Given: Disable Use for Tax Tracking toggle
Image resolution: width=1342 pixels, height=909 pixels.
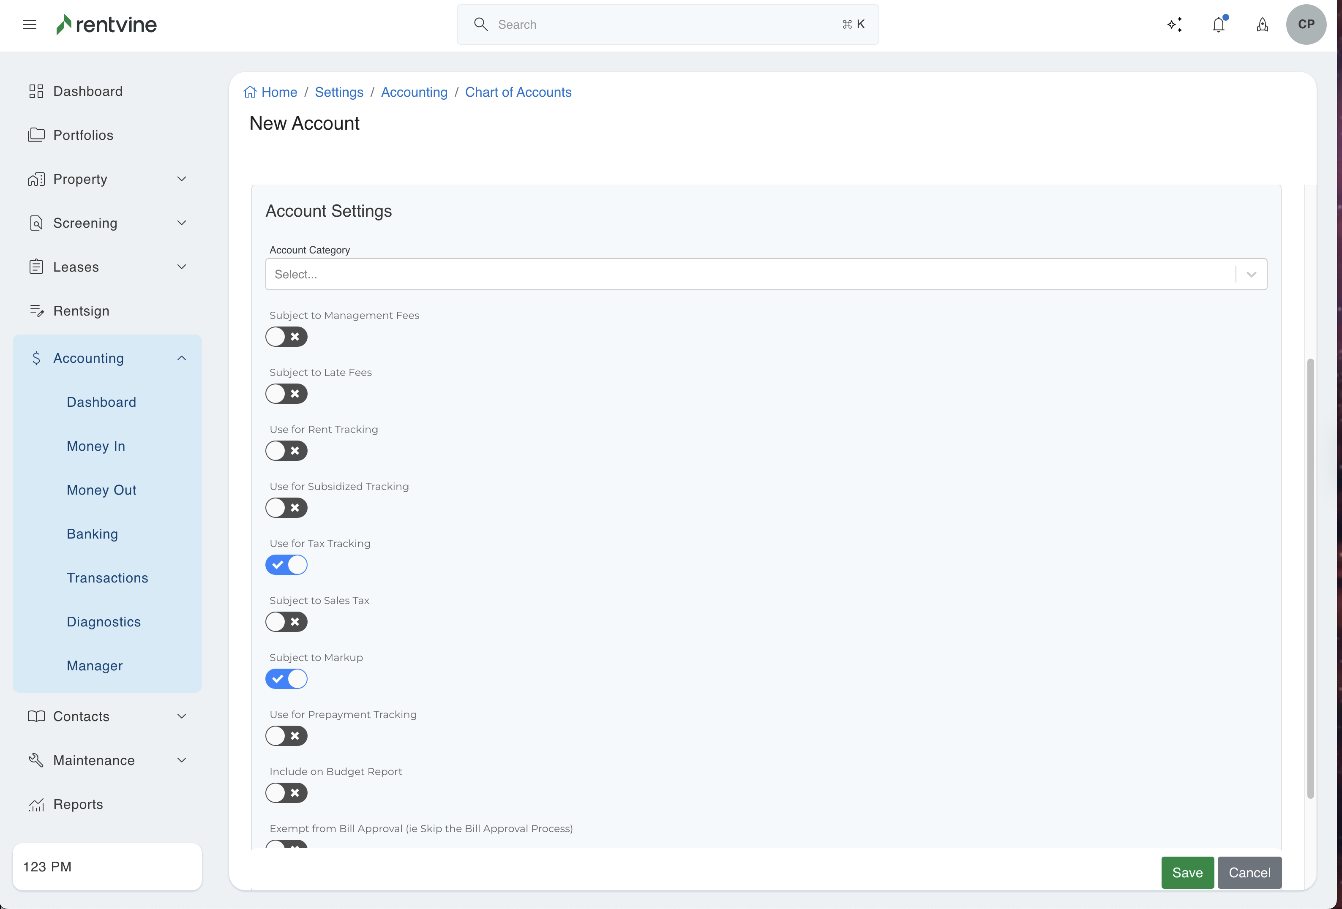Looking at the screenshot, I should click(x=286, y=564).
